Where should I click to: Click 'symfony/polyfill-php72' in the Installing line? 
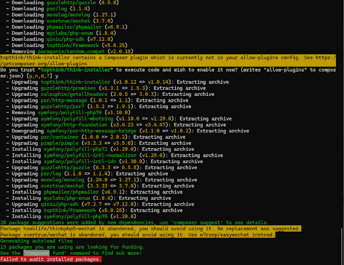[x=75, y=150]
